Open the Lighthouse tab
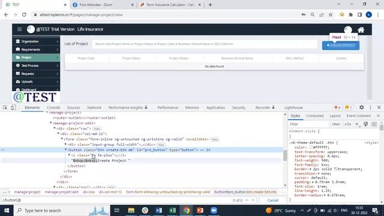Image resolution: width=384 pixels, height=216 pixels. point(293,107)
